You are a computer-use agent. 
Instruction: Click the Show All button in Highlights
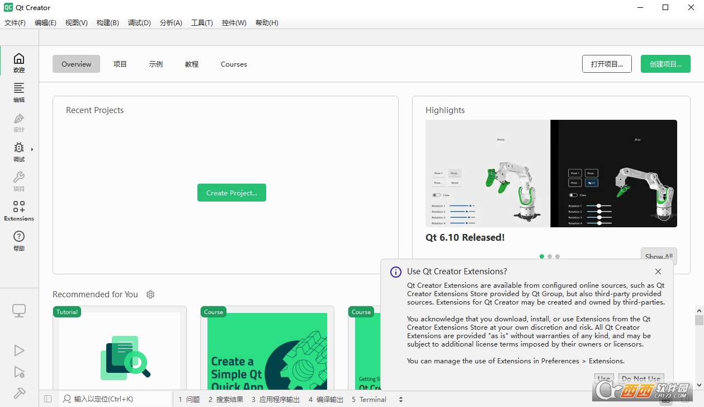659,256
